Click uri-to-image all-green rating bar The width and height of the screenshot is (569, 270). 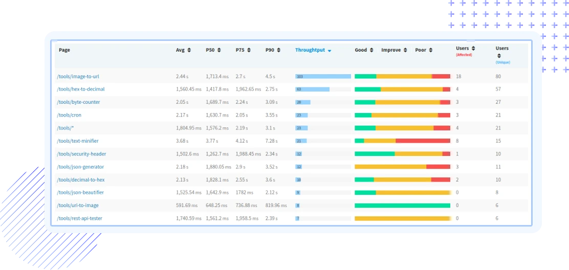(402, 206)
